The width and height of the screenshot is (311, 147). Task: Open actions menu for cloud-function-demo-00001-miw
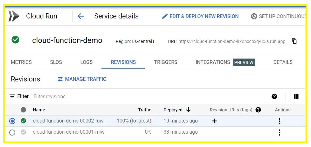[280, 132]
